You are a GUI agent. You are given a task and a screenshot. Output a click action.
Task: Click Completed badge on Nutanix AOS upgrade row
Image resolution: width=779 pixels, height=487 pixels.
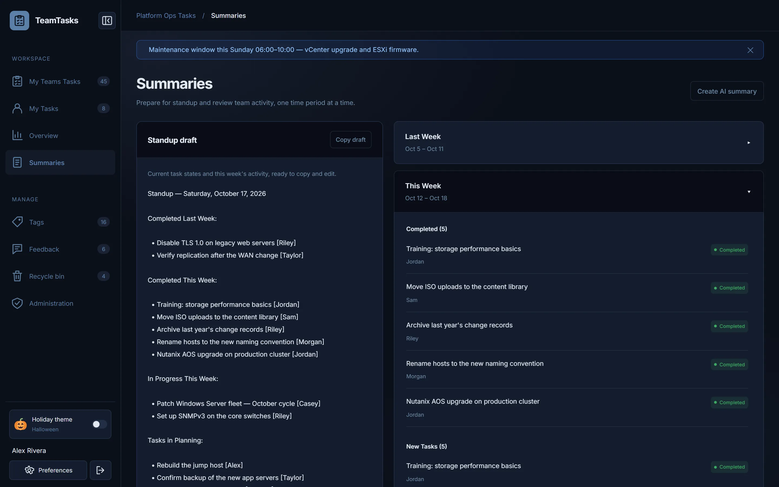(x=729, y=402)
